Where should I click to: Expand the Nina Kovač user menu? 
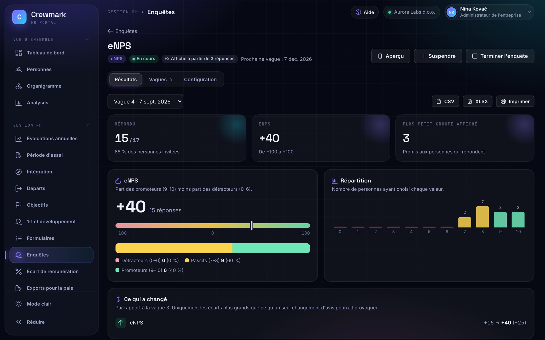tap(490, 12)
